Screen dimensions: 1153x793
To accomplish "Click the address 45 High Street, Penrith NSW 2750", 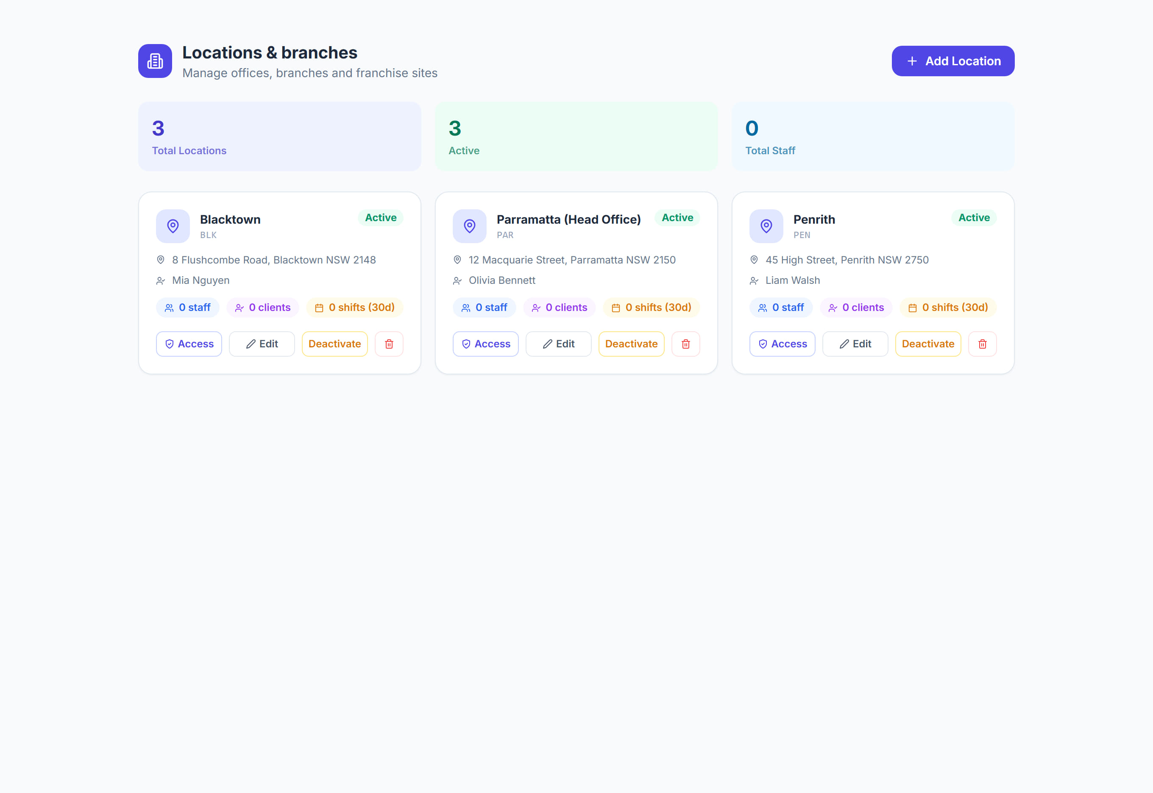I will (847, 260).
